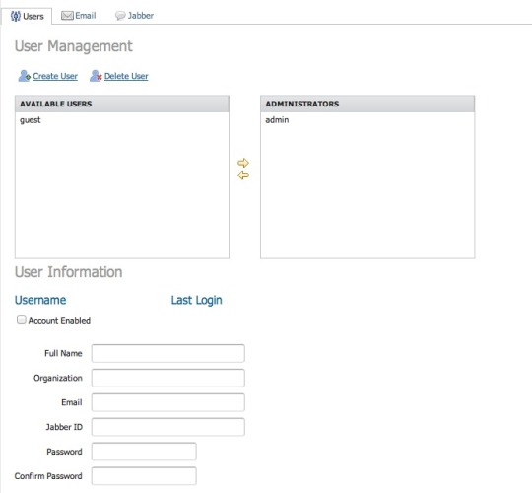Image resolution: width=532 pixels, height=493 pixels.
Task: Switch to the Users tab
Action: point(27,16)
